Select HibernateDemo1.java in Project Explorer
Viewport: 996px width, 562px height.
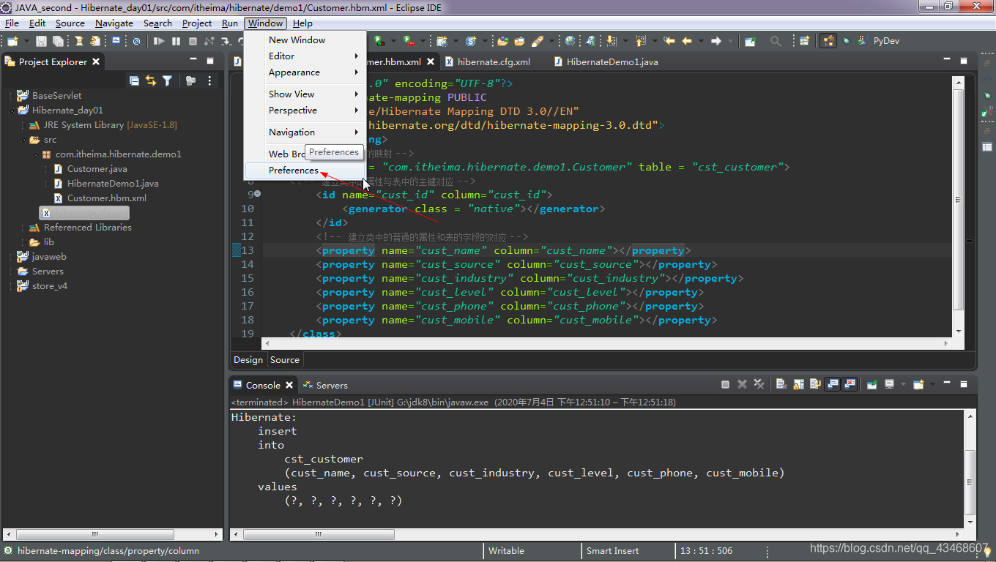(105, 184)
